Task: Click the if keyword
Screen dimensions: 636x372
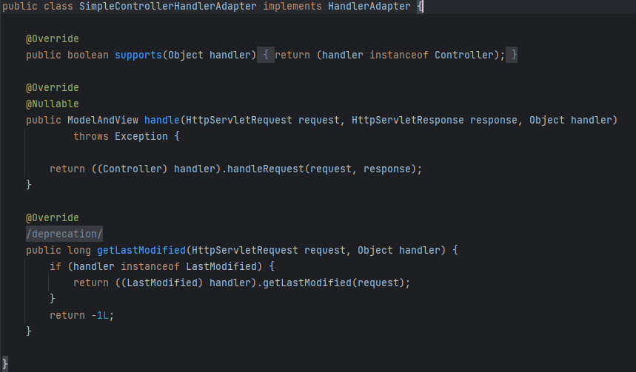Action: (x=56, y=266)
